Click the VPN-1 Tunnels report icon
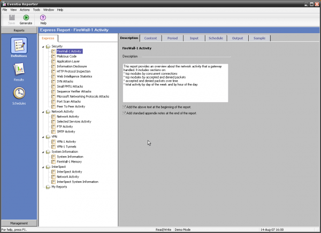321x233 pixels. tap(53, 146)
